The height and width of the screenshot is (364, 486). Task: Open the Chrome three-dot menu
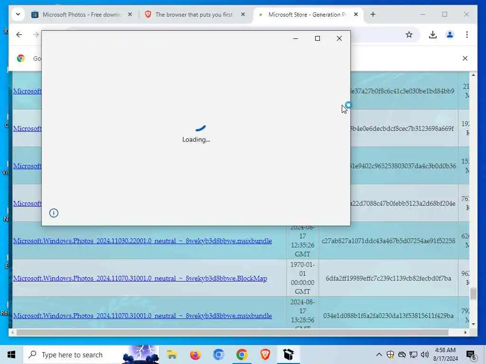pos(467,35)
